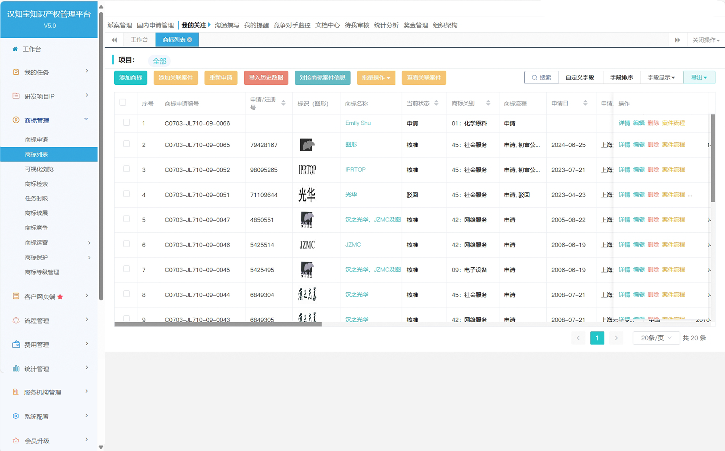Open the Emily Shu trademark name link

tap(358, 123)
